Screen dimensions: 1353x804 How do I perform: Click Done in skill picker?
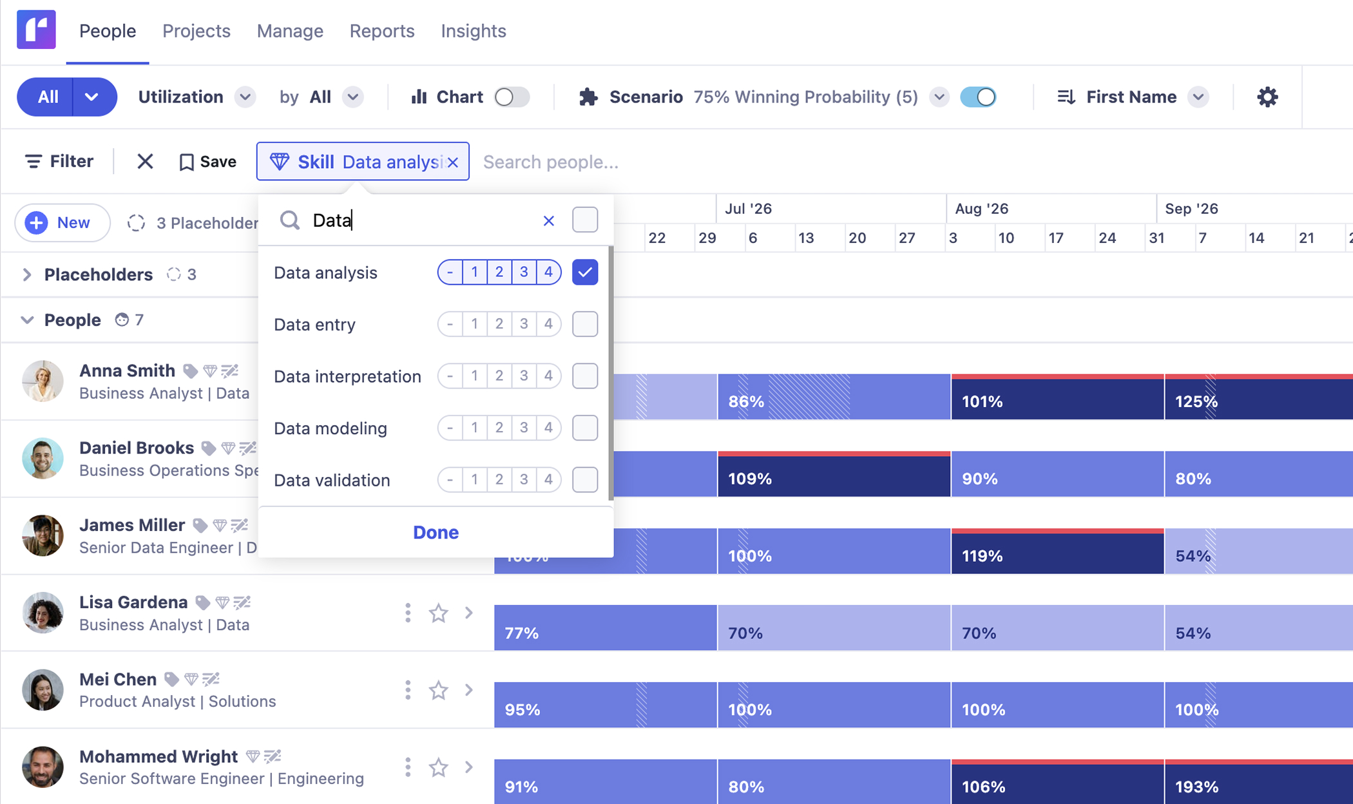[x=436, y=532]
